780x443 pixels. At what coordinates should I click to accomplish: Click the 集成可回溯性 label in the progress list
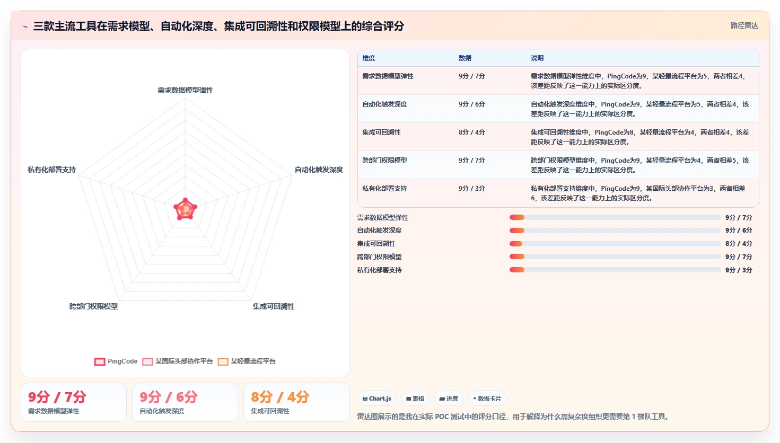click(376, 244)
